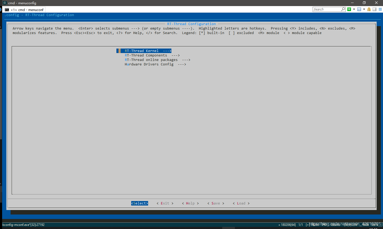This screenshot has width=383, height=229.
Task: Click the alternative buffer scroll icon
Action: point(374,9)
